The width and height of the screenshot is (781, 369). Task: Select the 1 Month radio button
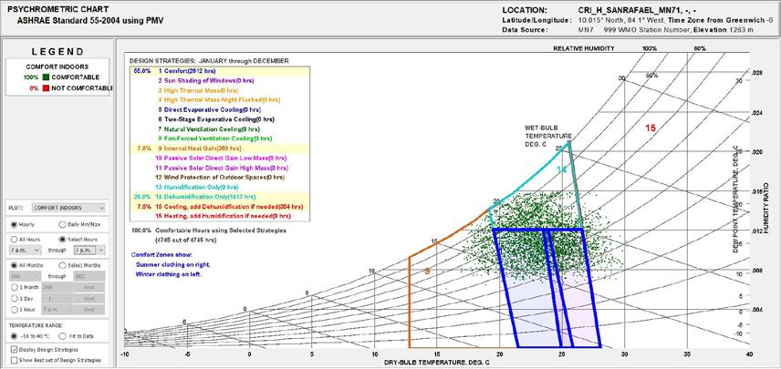(x=14, y=287)
